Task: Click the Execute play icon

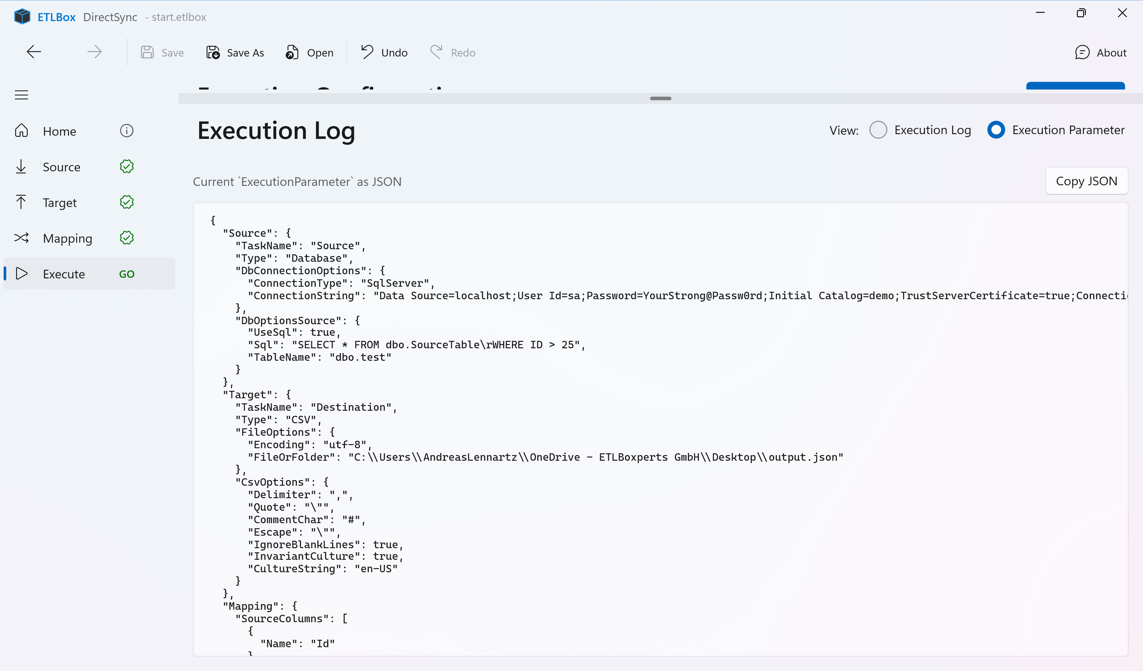Action: 21,273
